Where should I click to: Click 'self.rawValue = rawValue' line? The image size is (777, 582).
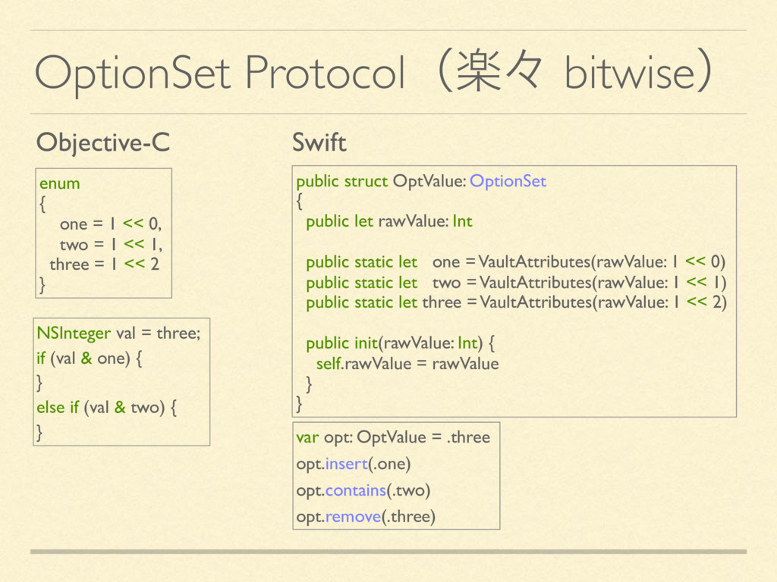(407, 364)
